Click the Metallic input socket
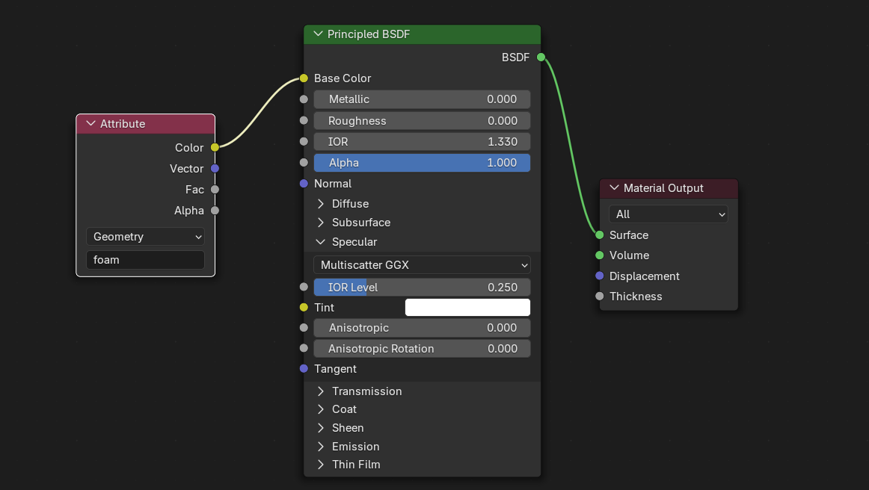Viewport: 869px width, 490px height. 304,99
